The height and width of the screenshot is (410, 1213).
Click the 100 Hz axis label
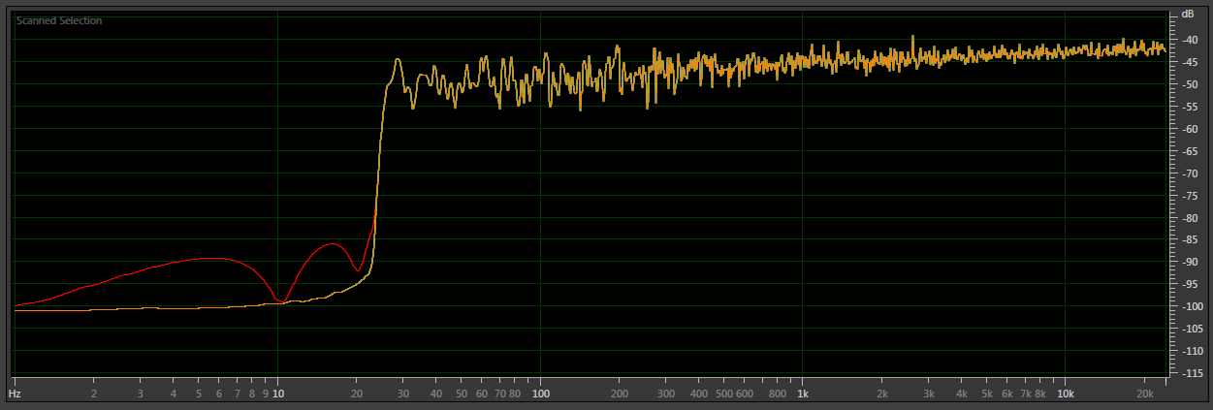click(541, 394)
